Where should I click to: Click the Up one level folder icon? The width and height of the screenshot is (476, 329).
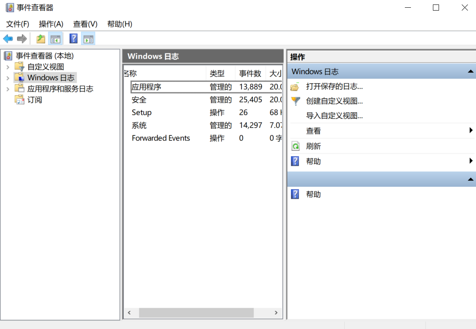(x=41, y=39)
